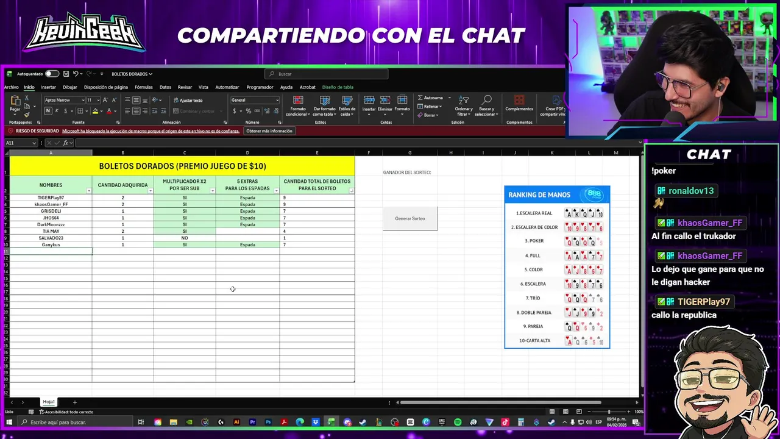Switch to the Datos tab
Viewport: 780px width, 439px height.
165,87
